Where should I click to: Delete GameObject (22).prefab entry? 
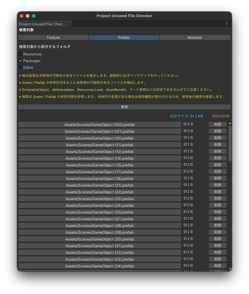pyautogui.click(x=217, y=192)
